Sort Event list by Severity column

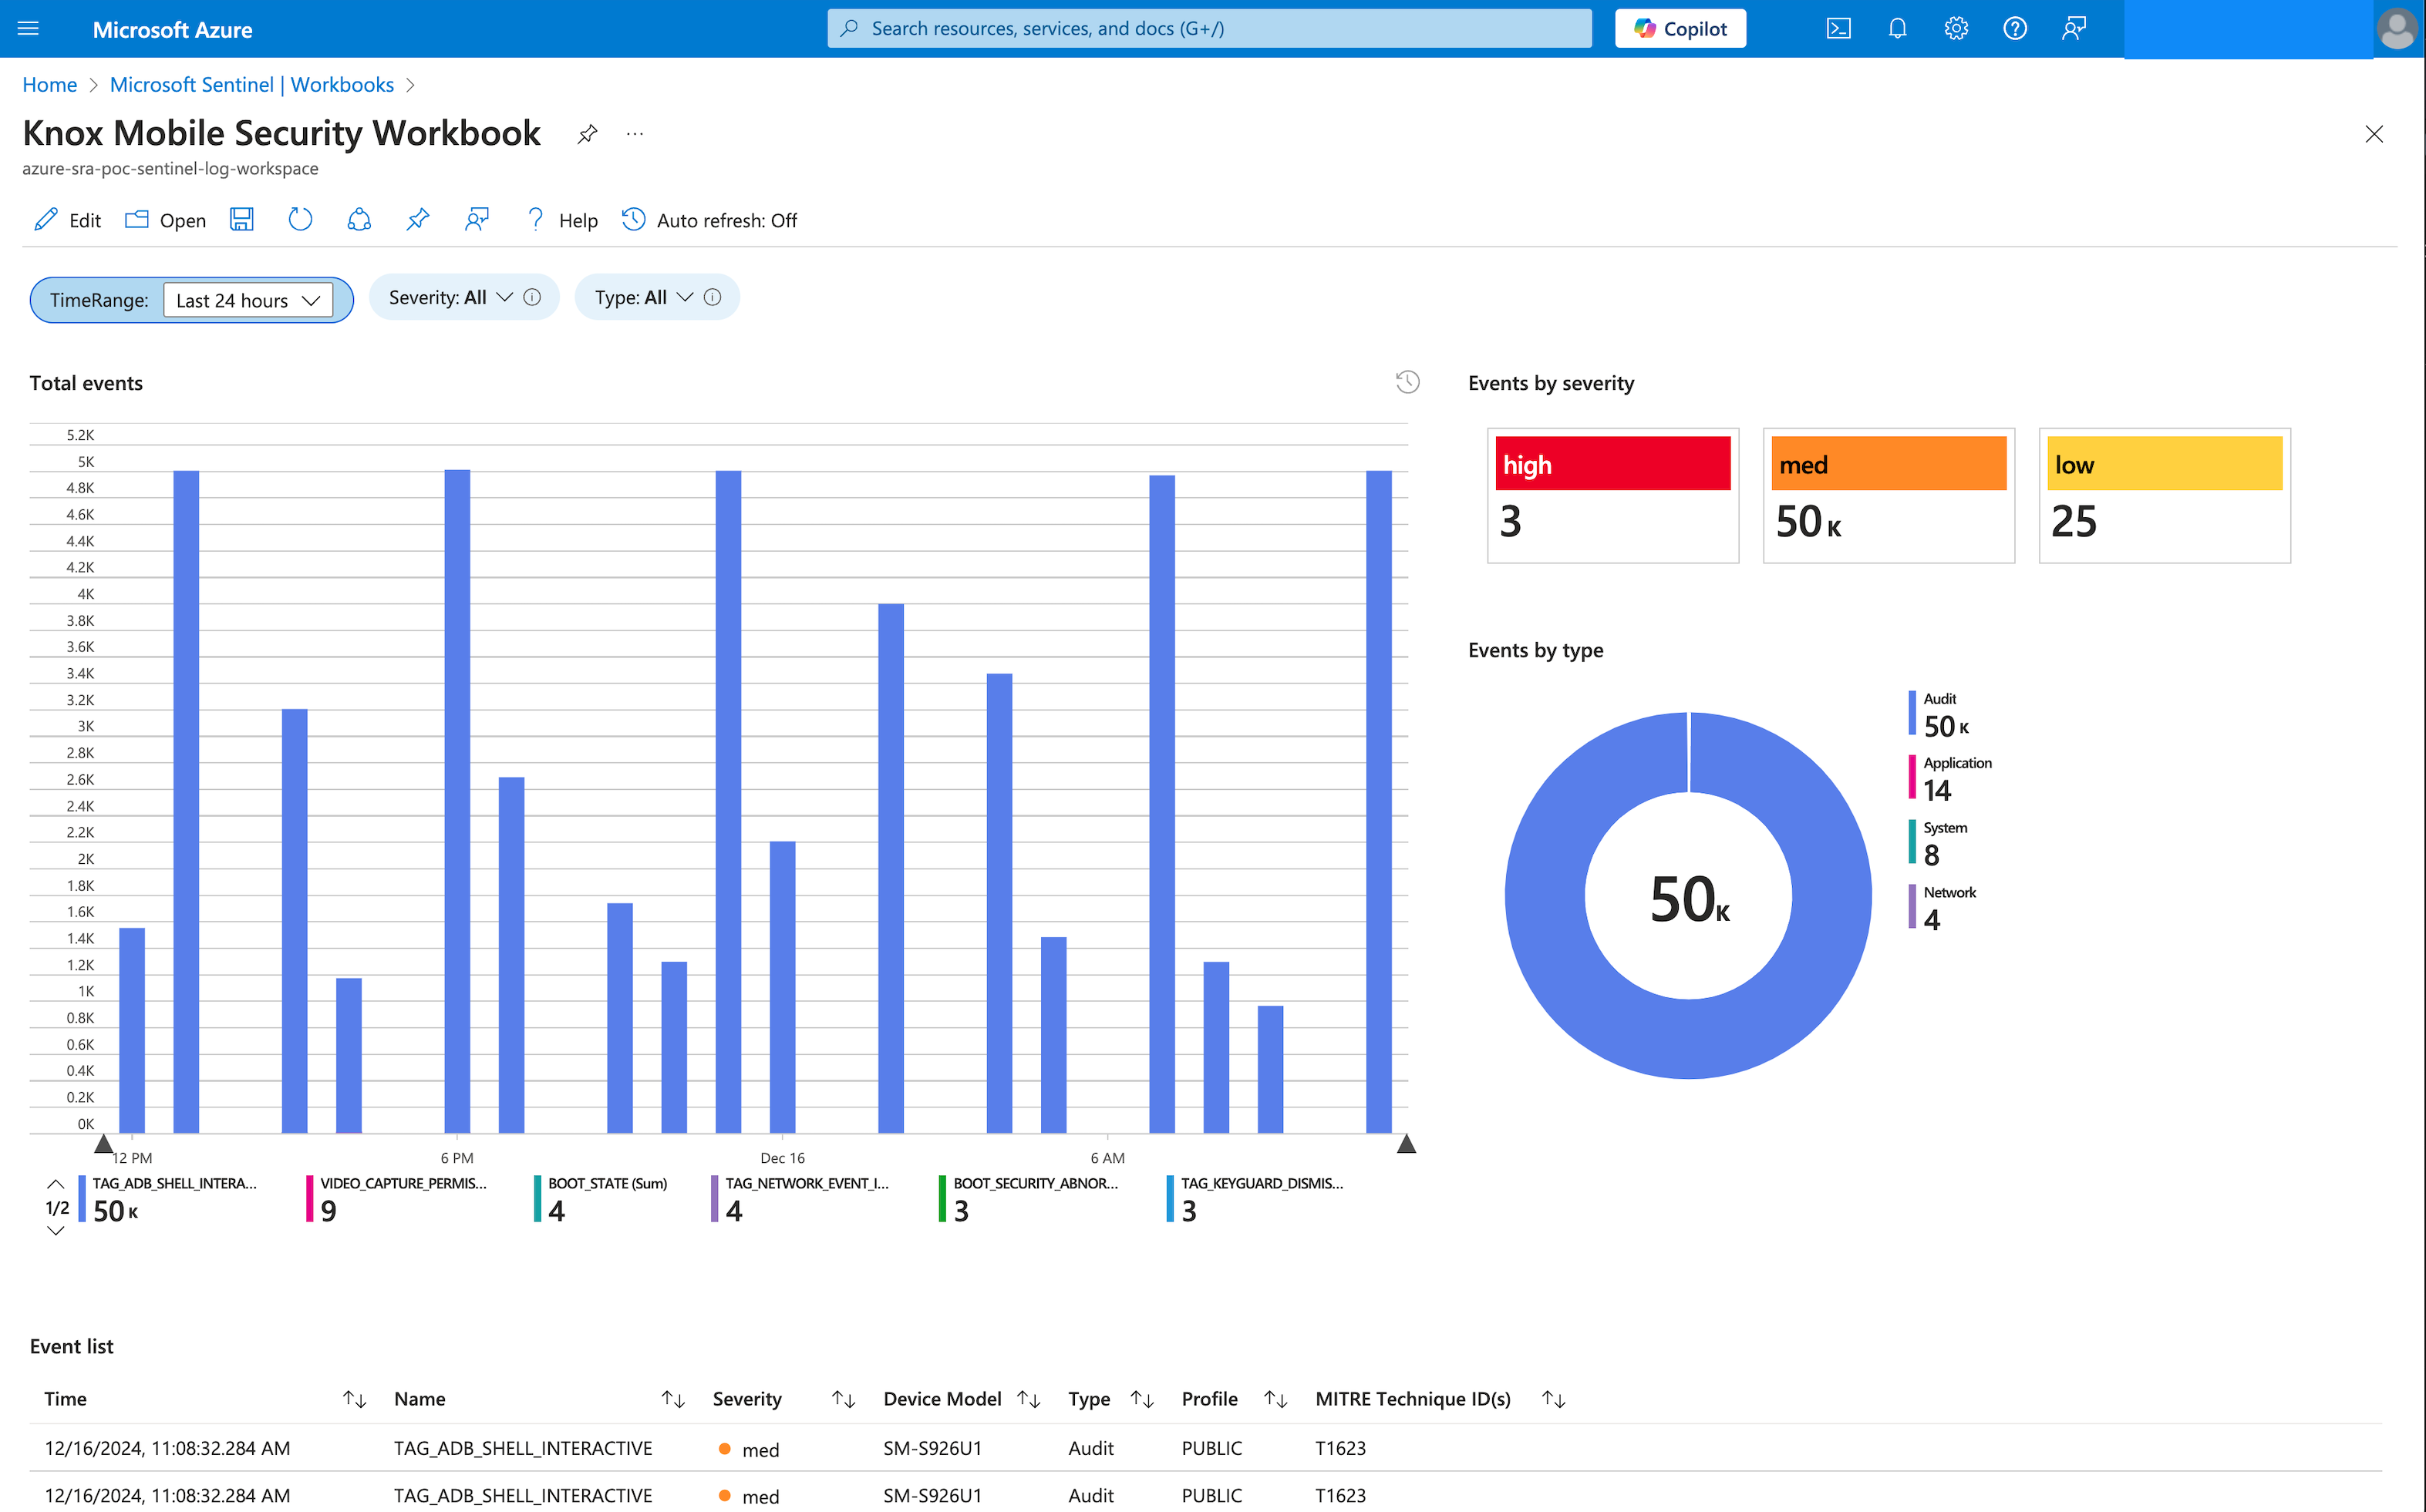click(x=844, y=1399)
